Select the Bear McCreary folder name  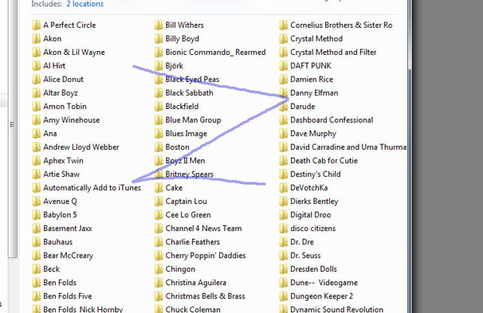(68, 256)
